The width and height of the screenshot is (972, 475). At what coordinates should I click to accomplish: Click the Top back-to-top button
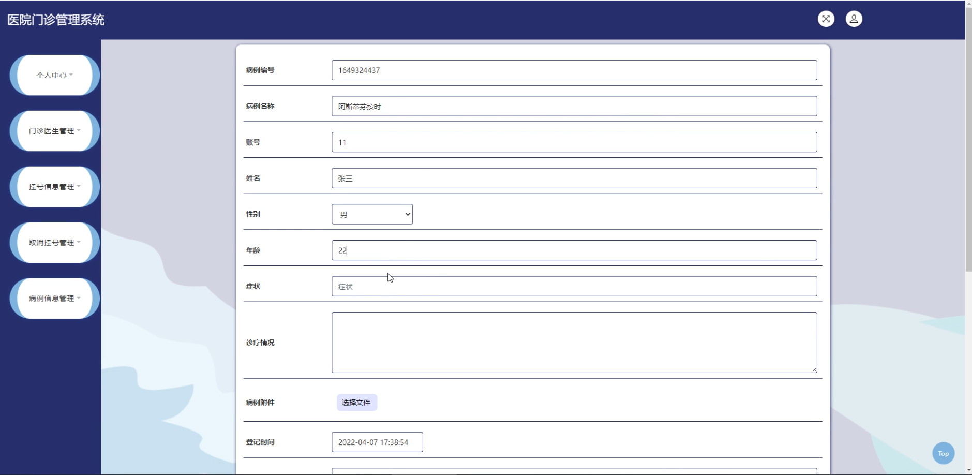(x=943, y=453)
